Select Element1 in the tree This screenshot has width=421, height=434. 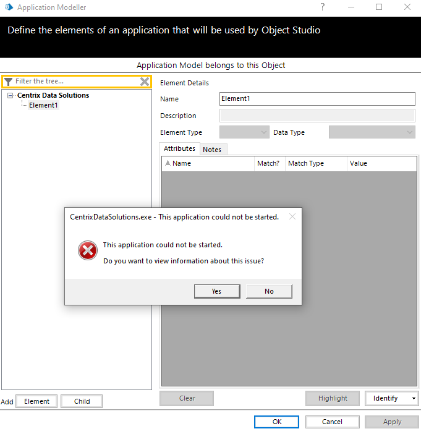coord(43,105)
